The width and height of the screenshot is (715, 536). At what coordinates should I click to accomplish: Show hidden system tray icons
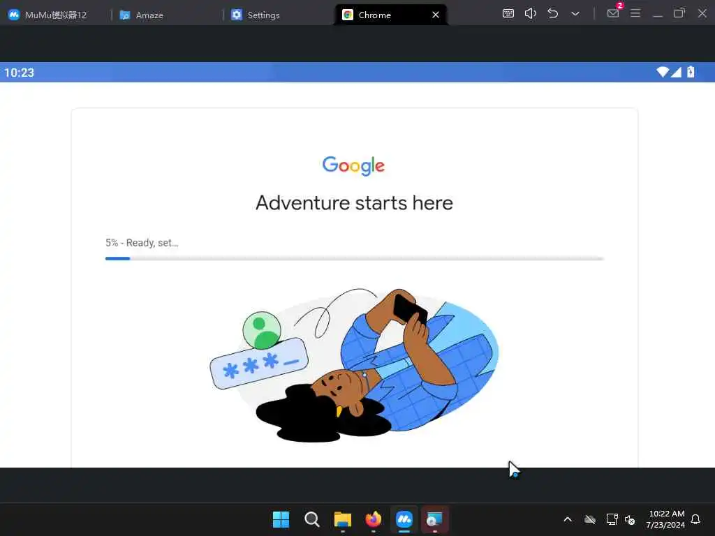tap(568, 519)
